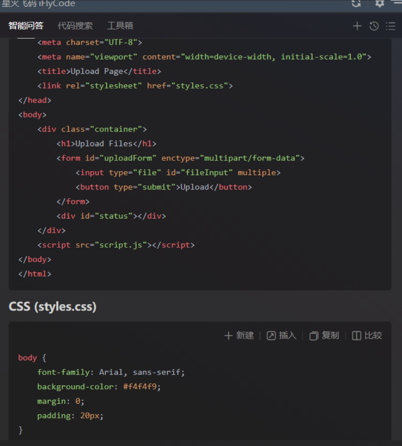
Task: Click the h1 Upload Files line
Action: pos(106,144)
